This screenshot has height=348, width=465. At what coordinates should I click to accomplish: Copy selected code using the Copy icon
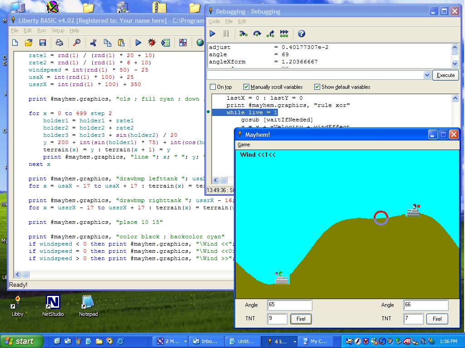(x=108, y=43)
